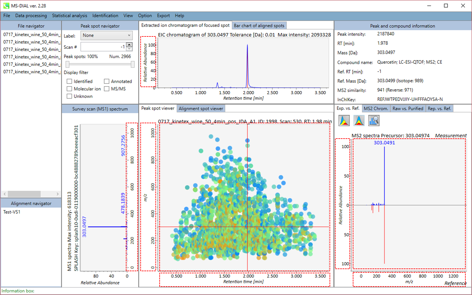This screenshot has width=472, height=295.
Task: Click the compound name Quercetin; LC-ESI-QTOF
Action: click(x=410, y=62)
